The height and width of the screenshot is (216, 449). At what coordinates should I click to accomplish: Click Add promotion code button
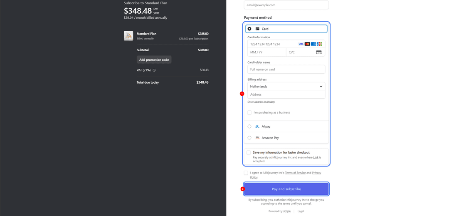154,60
